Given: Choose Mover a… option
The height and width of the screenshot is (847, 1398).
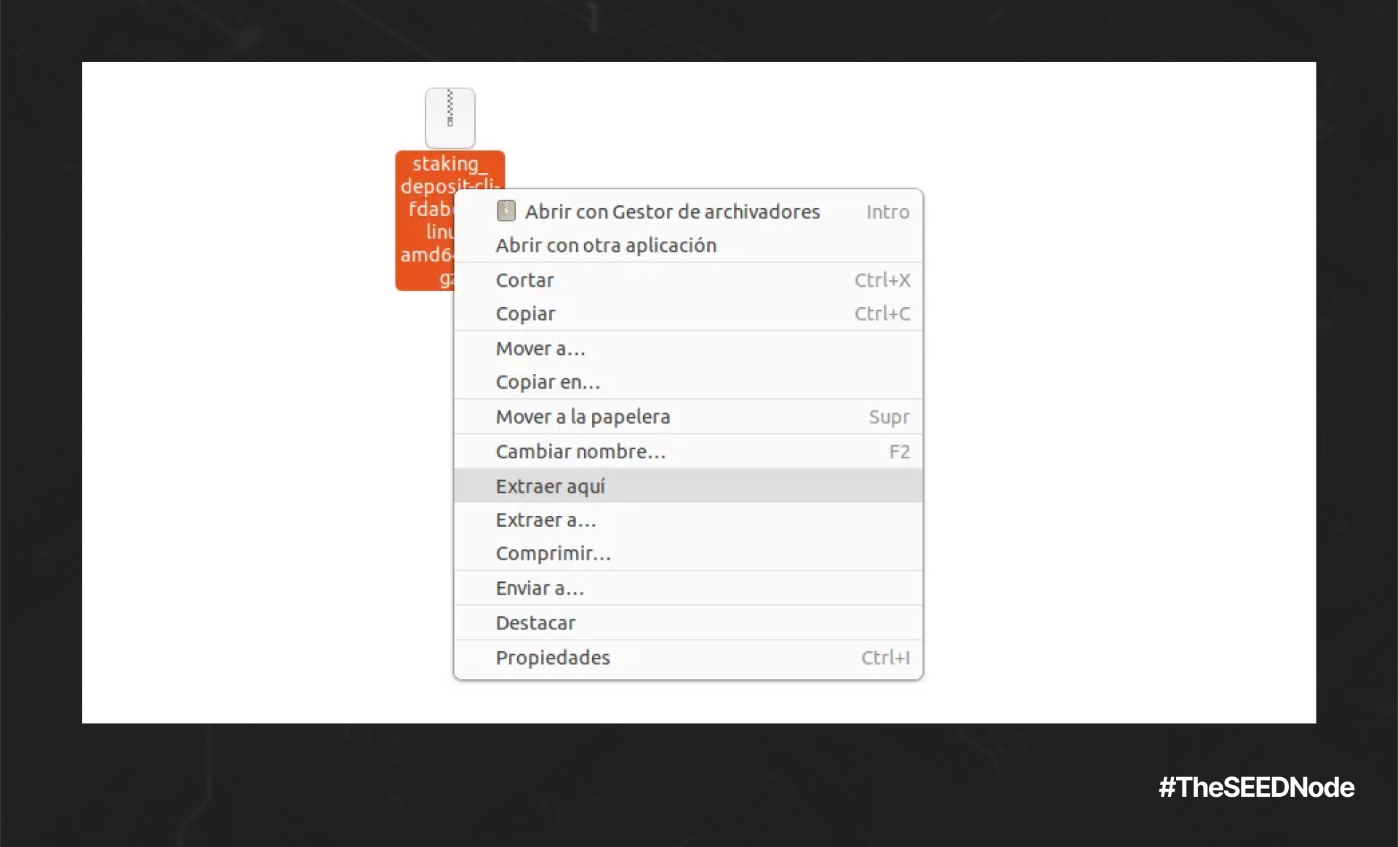Looking at the screenshot, I should [540, 349].
